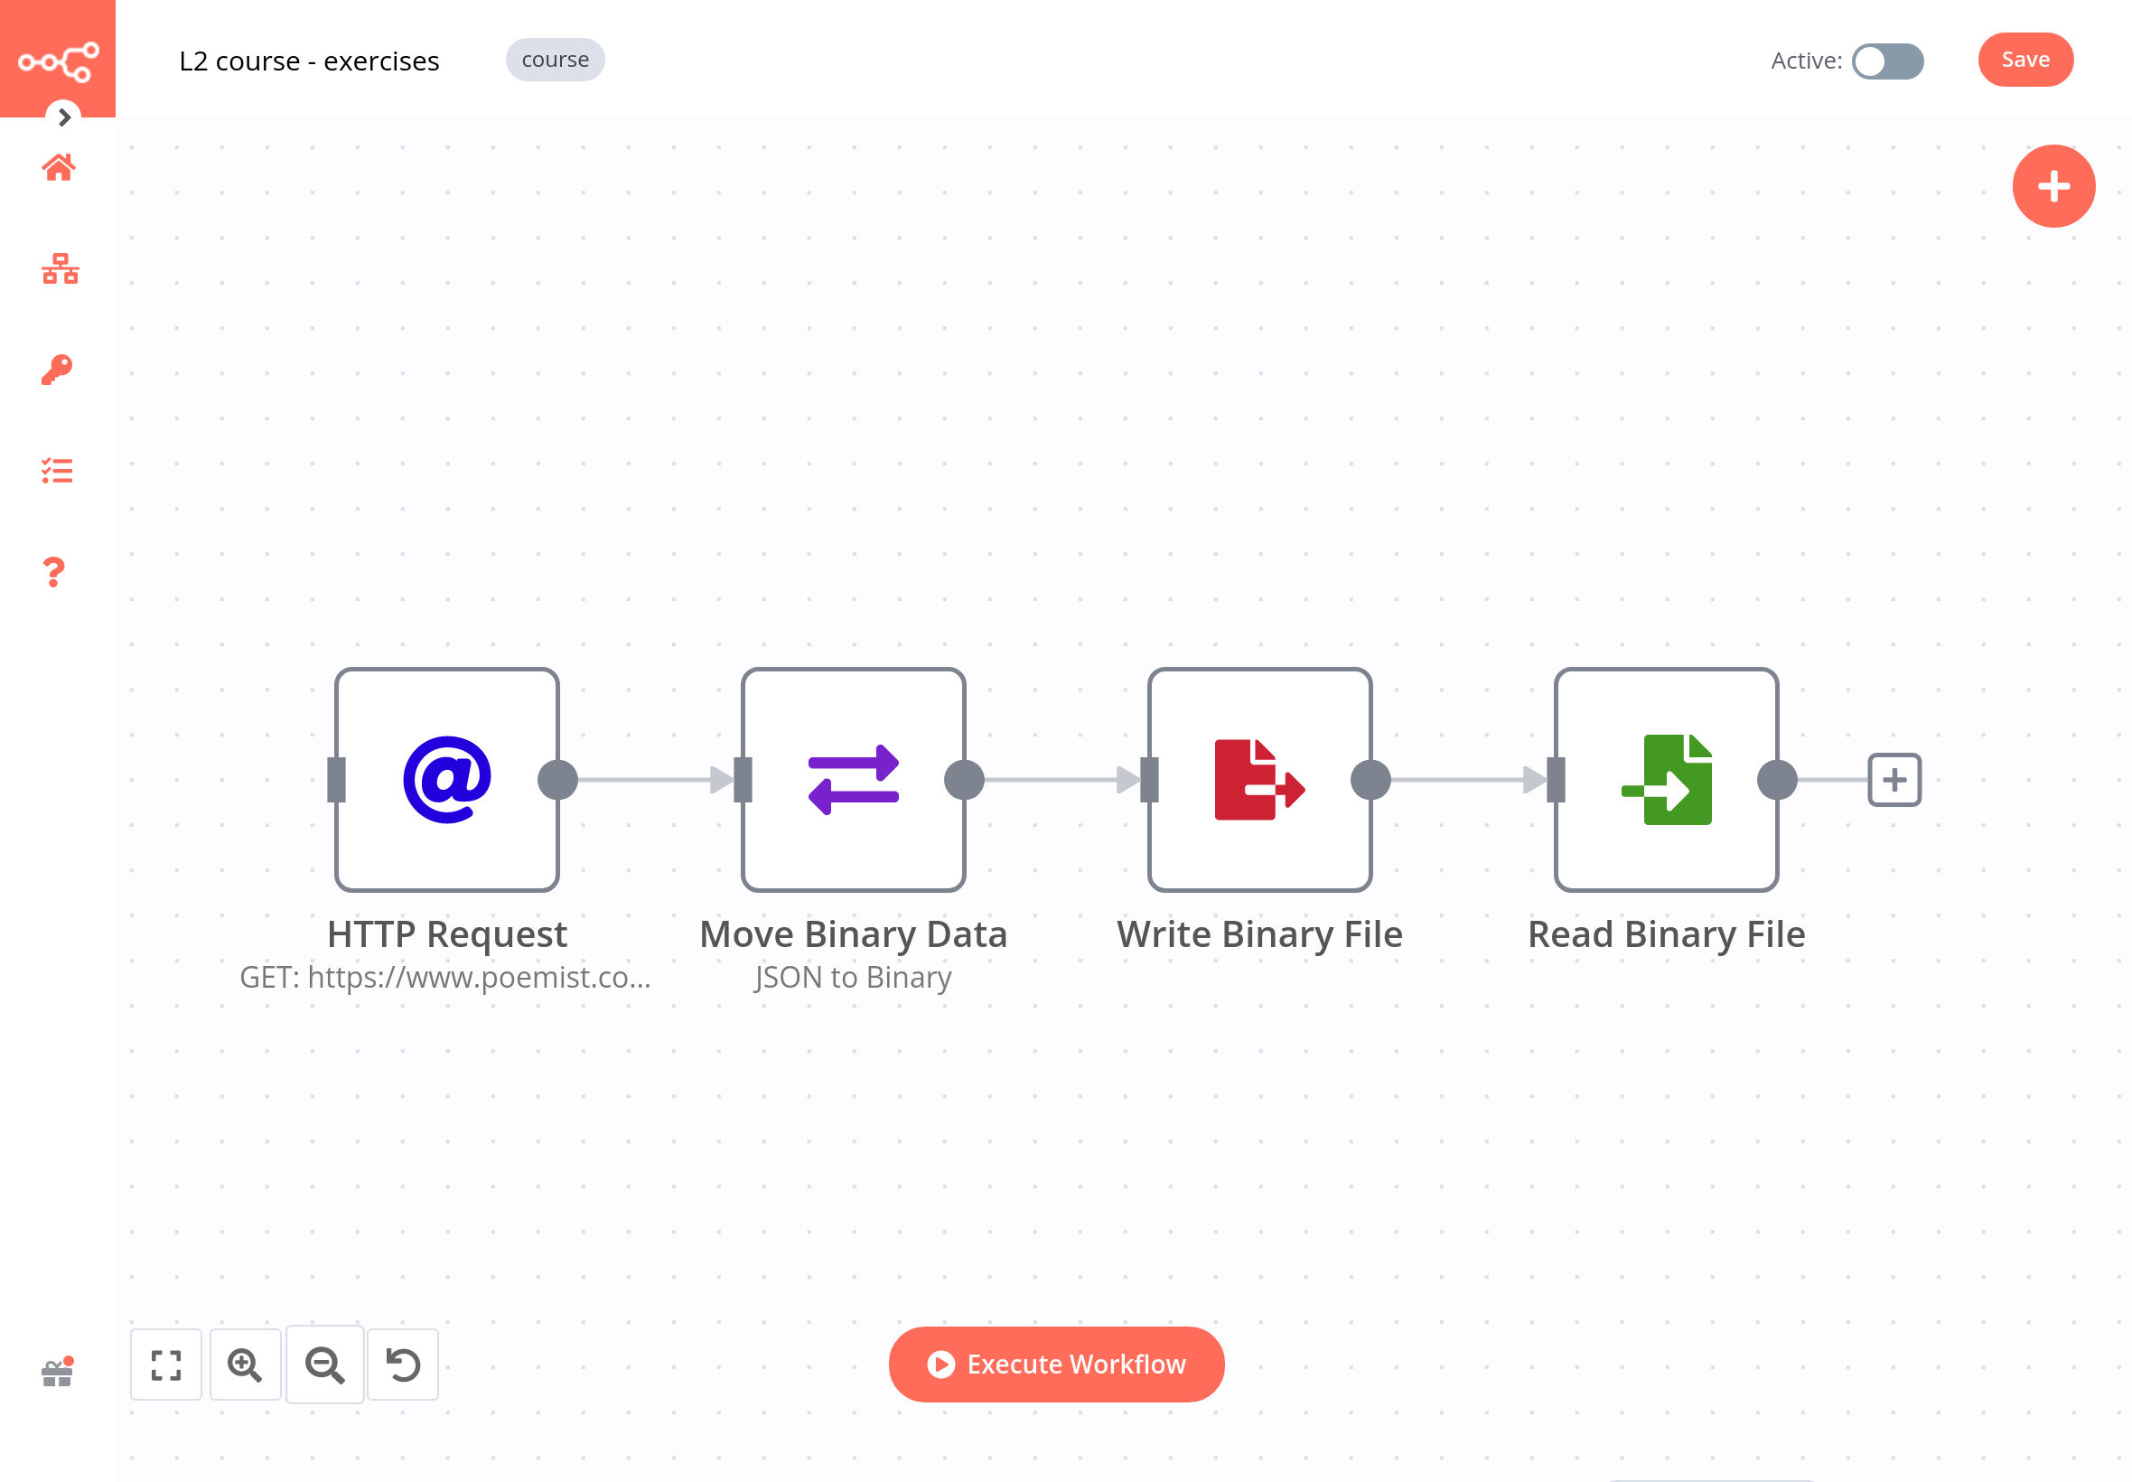
Task: Reset the canvas zoom level
Action: coord(403,1364)
